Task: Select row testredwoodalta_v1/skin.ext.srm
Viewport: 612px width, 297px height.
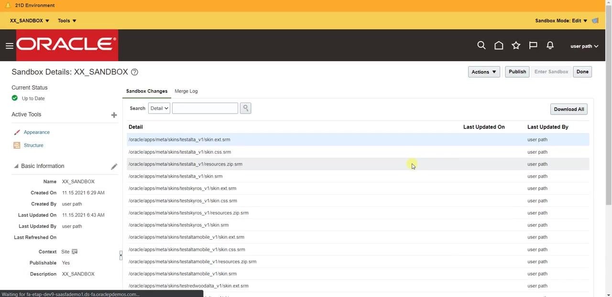Action: (x=358, y=286)
